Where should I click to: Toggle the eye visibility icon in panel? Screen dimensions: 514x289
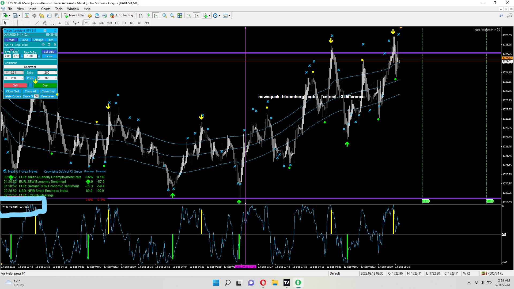43,45
